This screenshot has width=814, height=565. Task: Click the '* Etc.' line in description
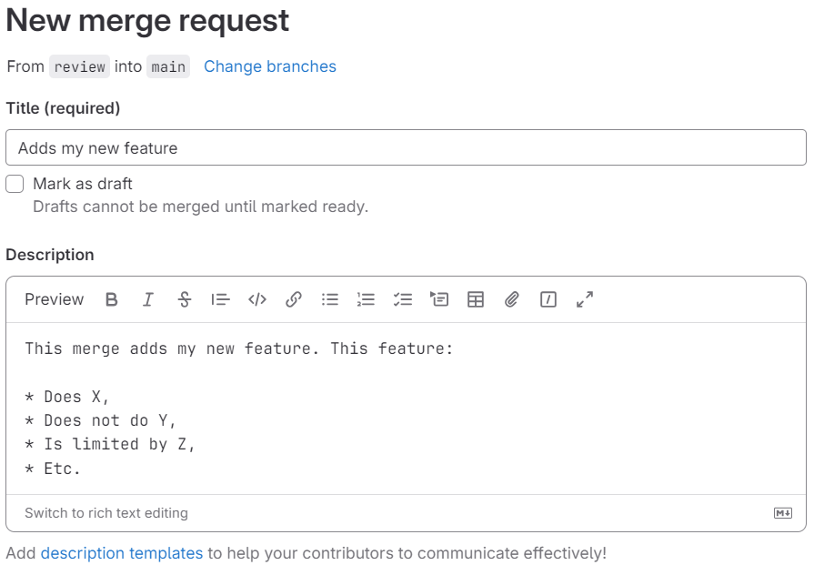pos(53,469)
